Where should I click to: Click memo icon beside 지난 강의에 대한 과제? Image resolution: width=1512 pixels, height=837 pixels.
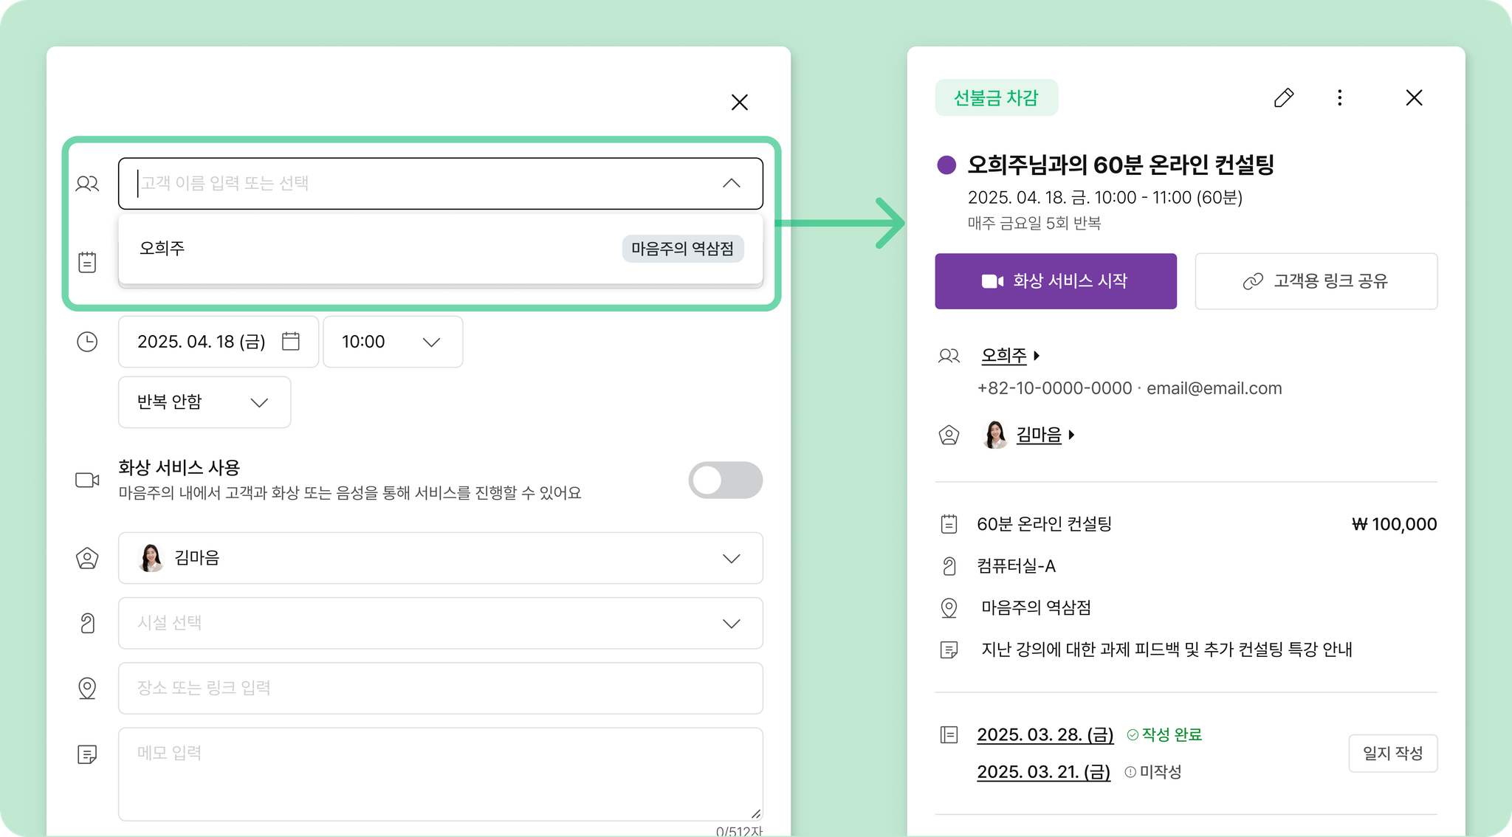point(949,650)
